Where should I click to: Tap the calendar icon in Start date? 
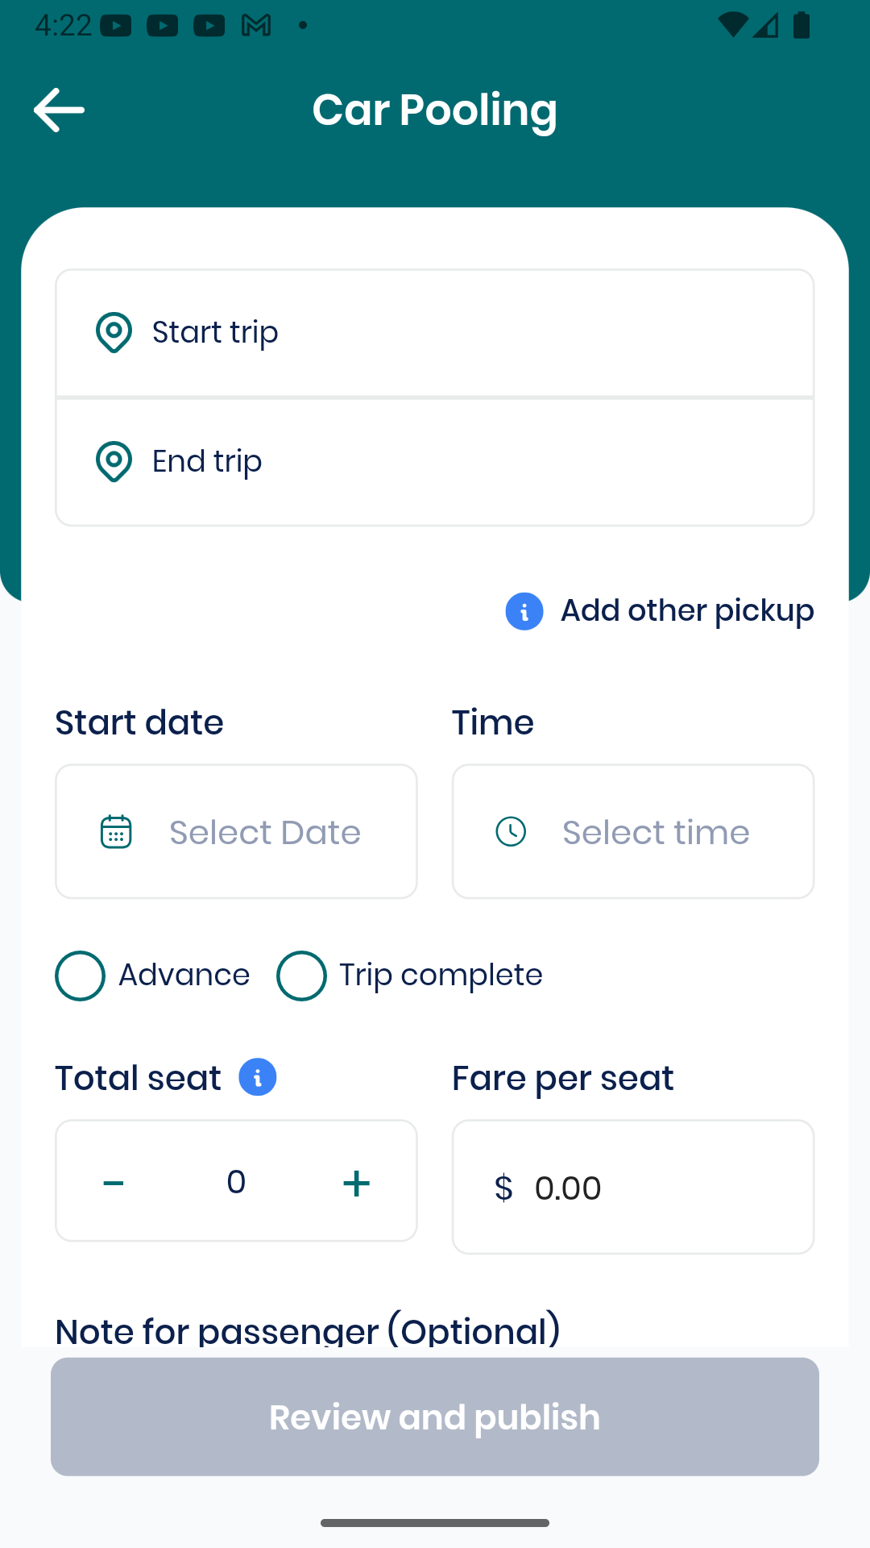[116, 831]
